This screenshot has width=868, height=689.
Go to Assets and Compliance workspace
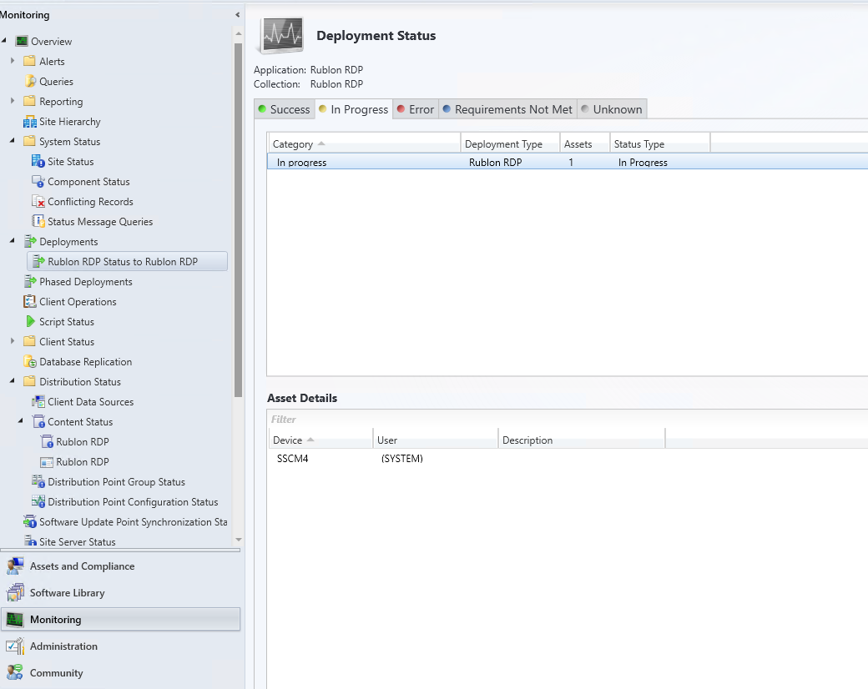(82, 566)
